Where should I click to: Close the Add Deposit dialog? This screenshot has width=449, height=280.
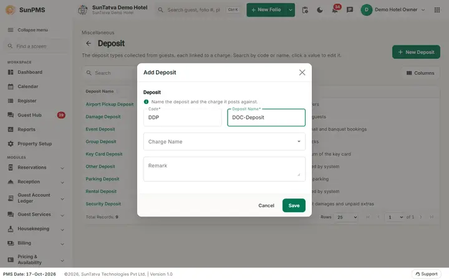pos(302,73)
